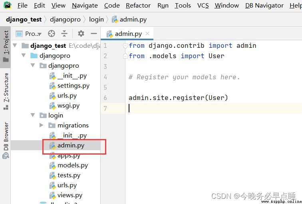Viewport: 302px width, 204px height.
Task: Click the locate opened file target icon
Action: pos(52,33)
